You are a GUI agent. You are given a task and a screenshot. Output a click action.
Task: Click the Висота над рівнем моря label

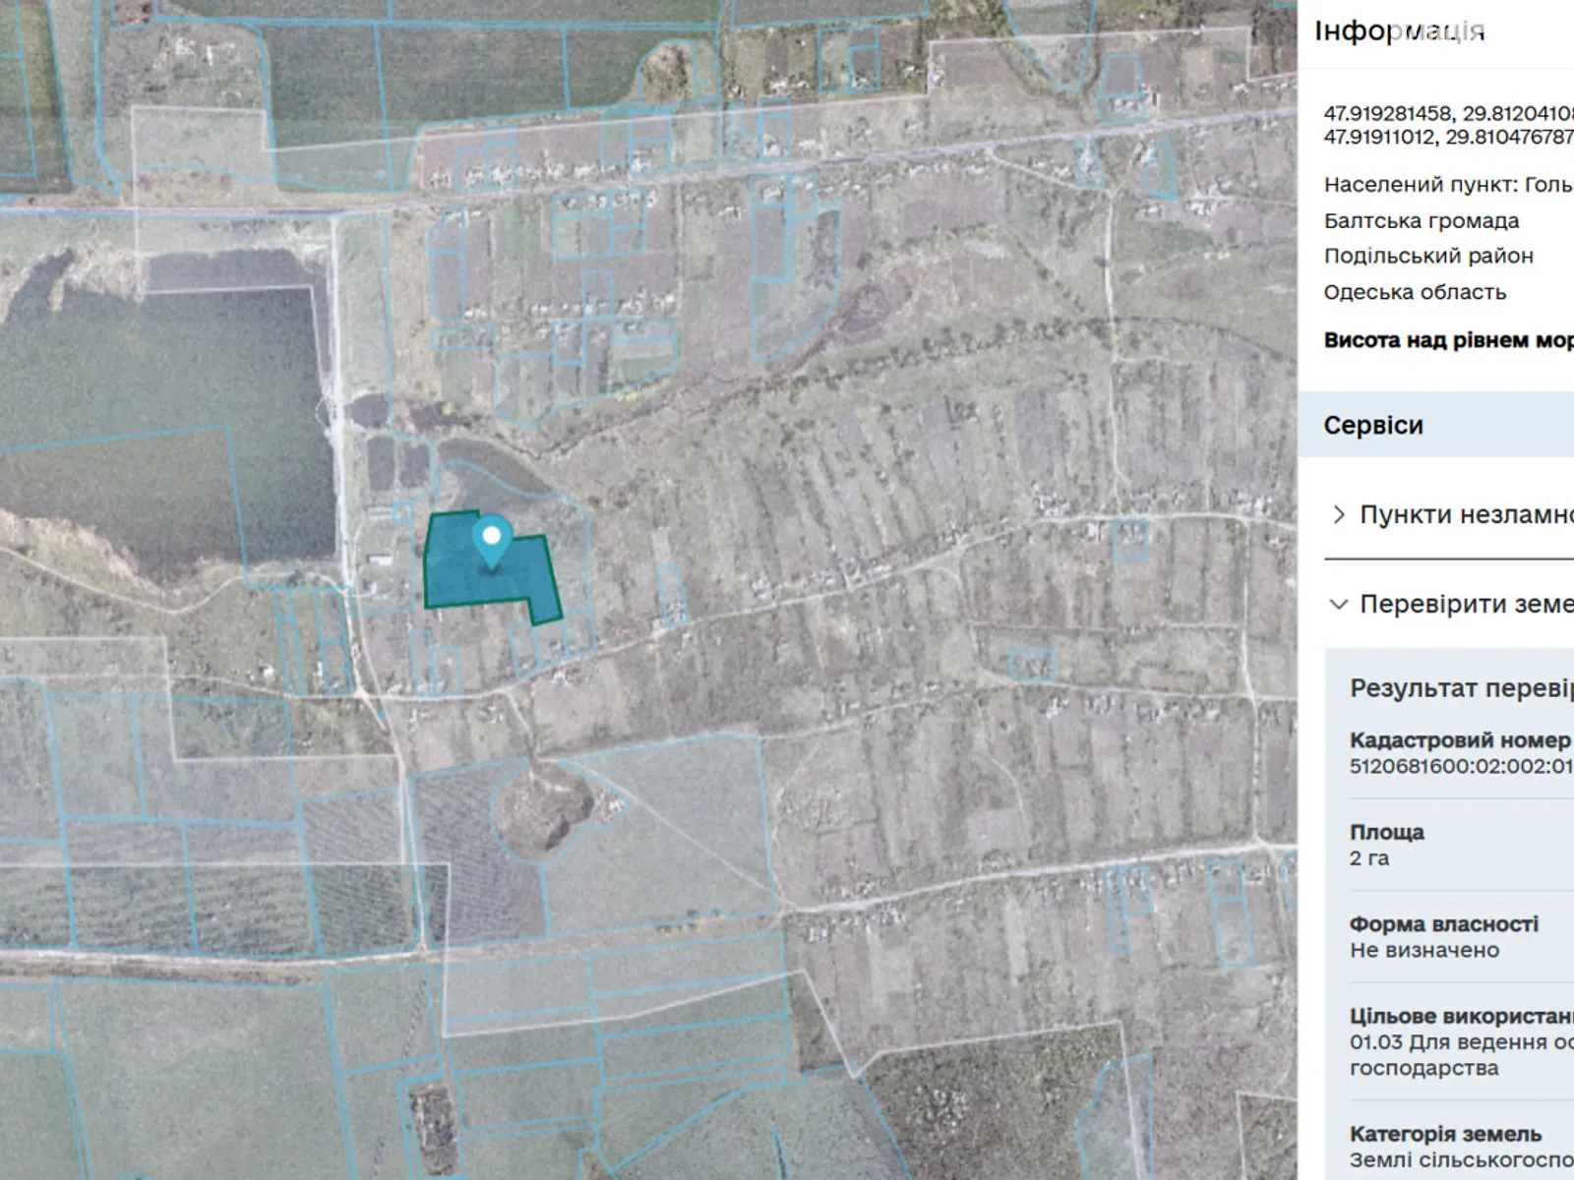pos(1448,340)
